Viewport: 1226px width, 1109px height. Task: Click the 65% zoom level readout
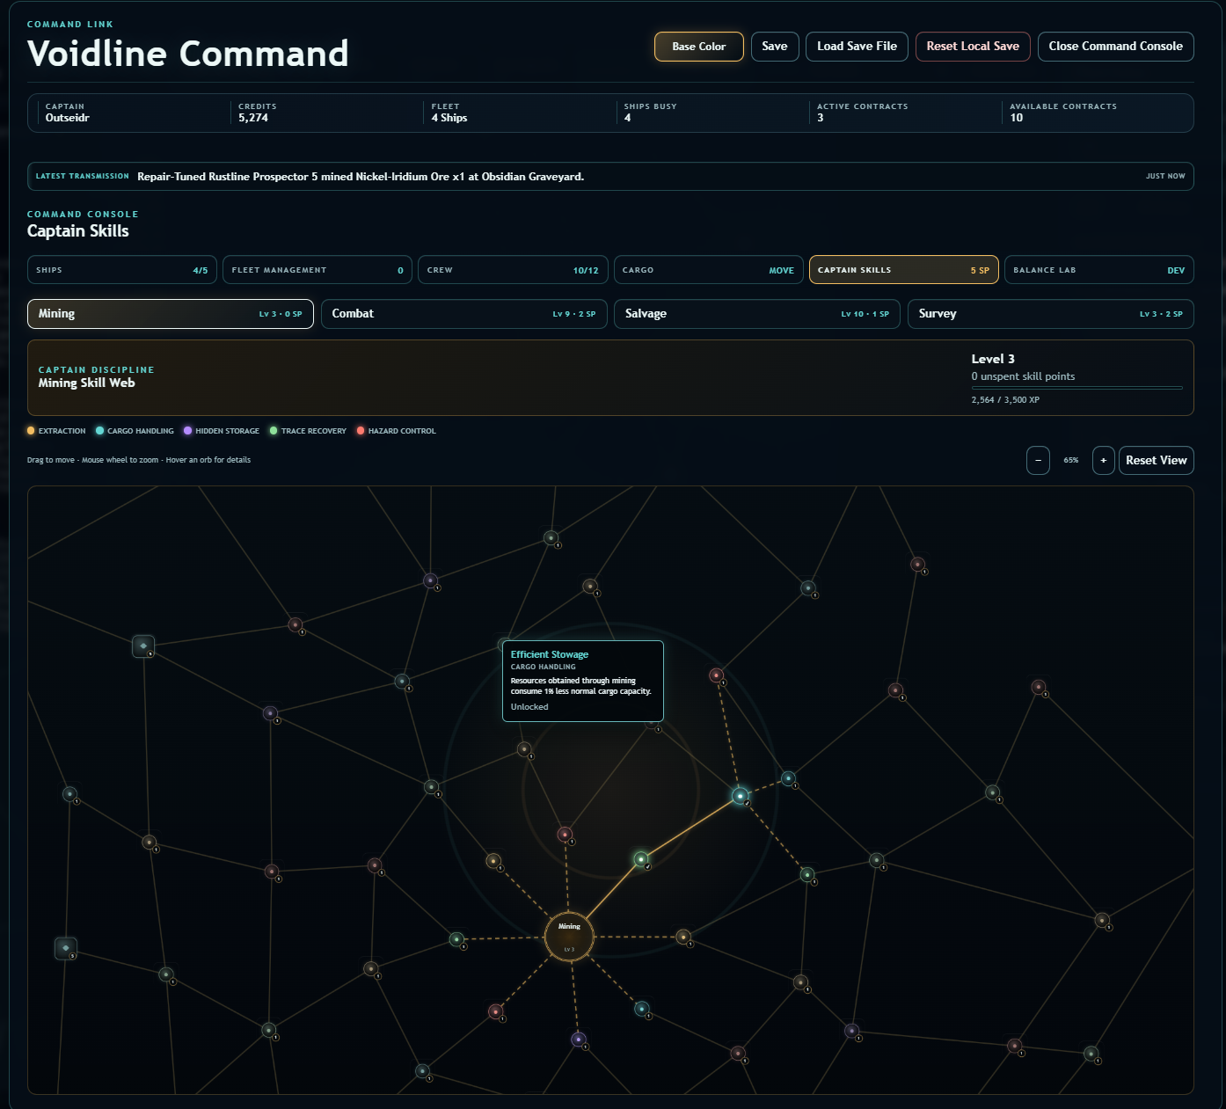[x=1071, y=460]
